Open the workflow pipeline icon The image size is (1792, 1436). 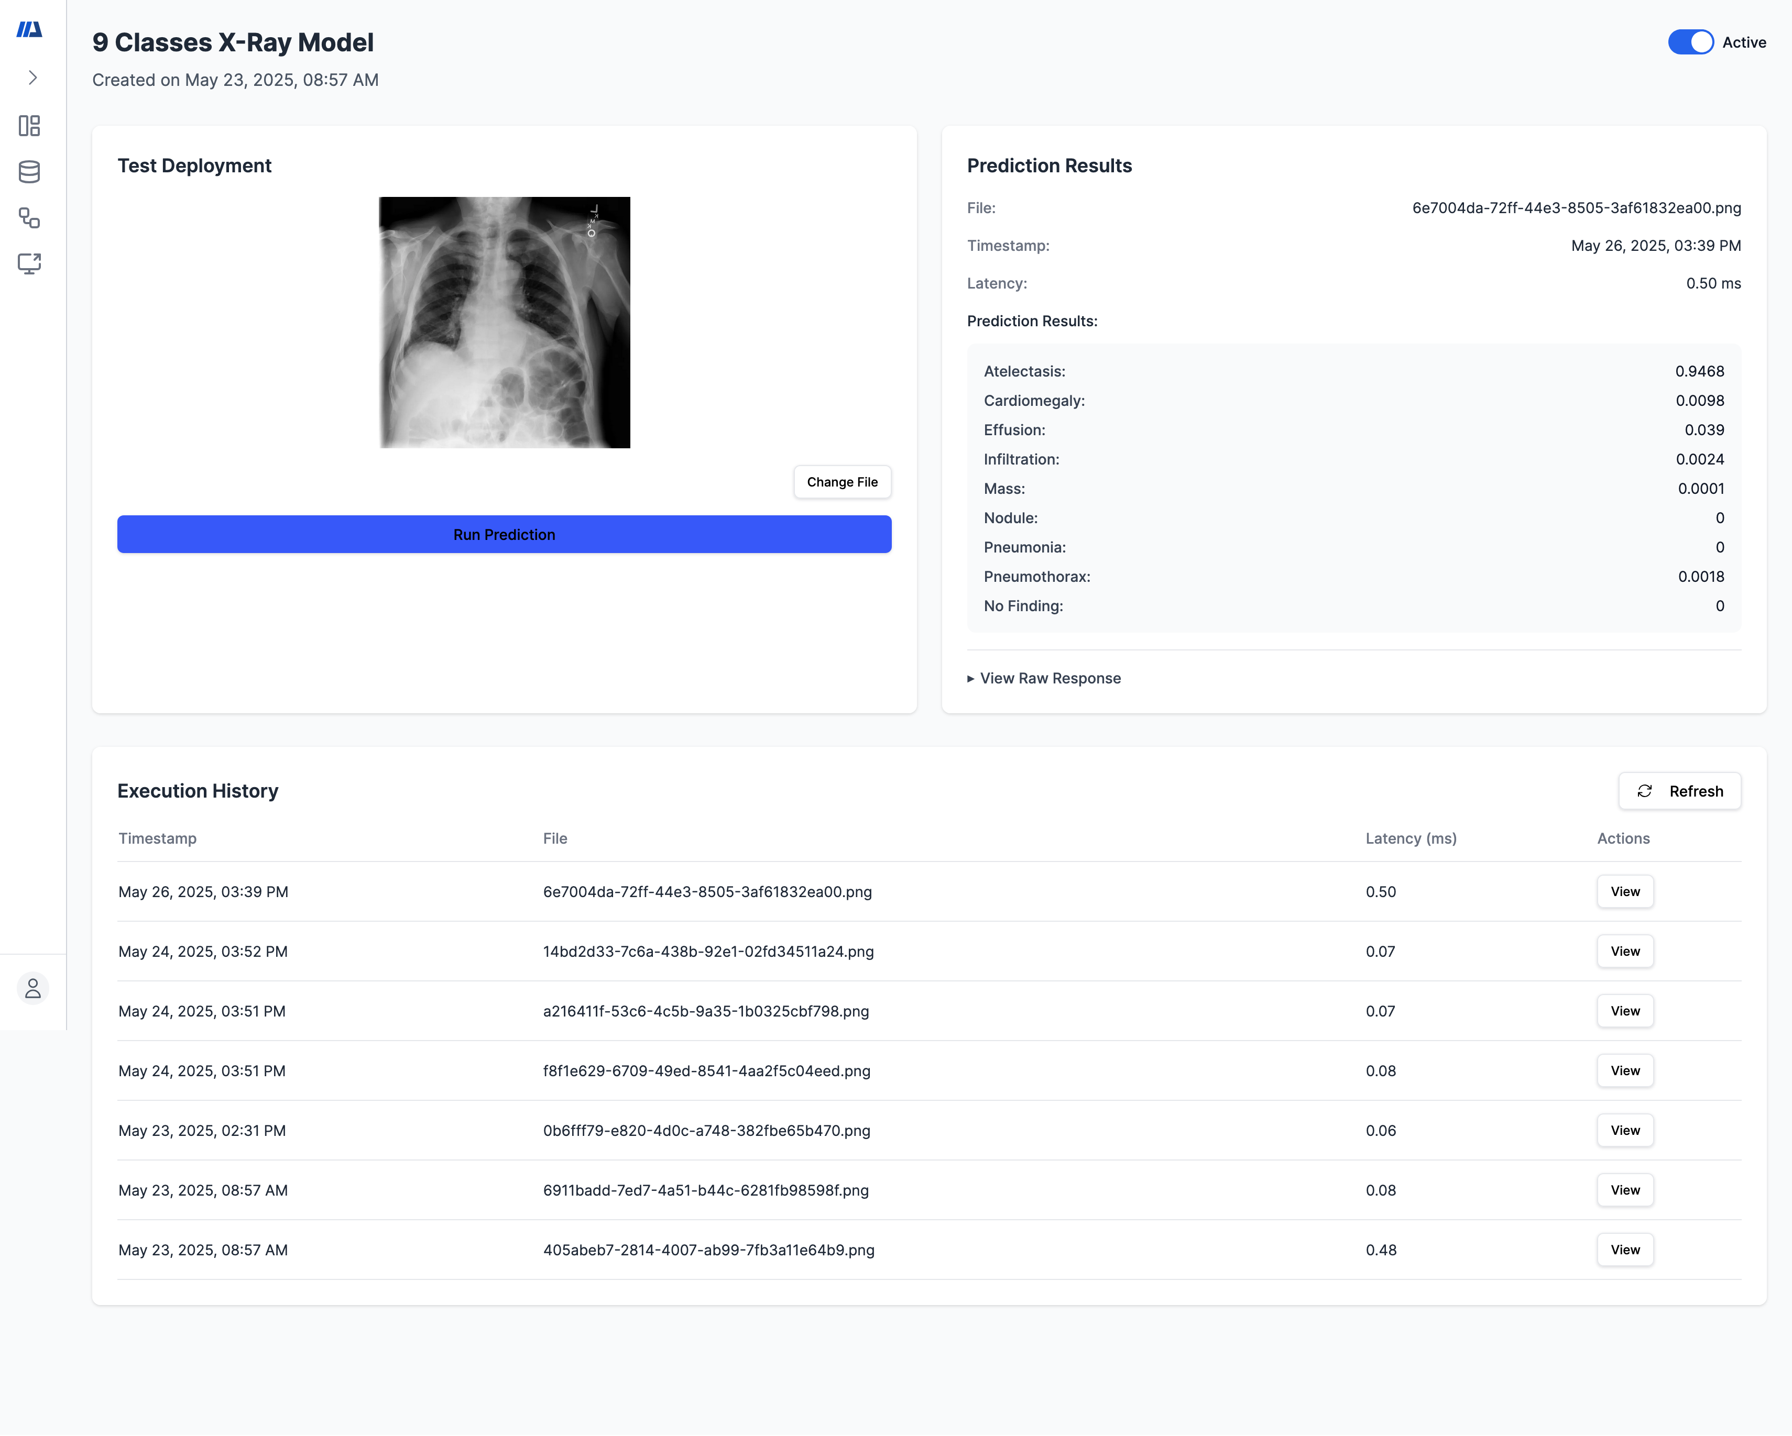(30, 218)
